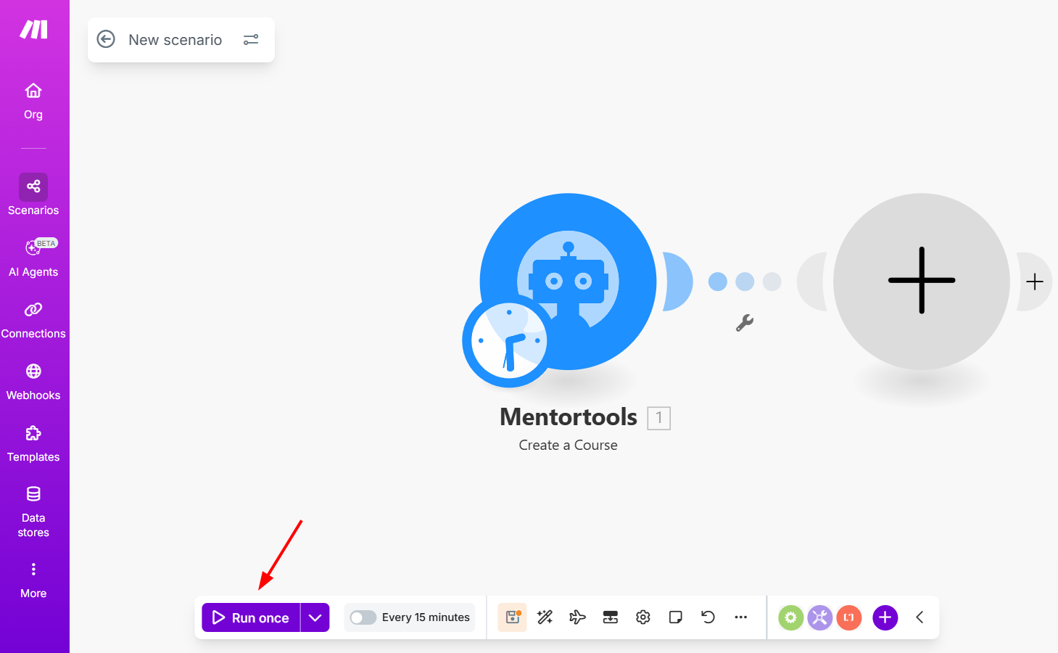Open the scenario inputs icon in toolbar
Image resolution: width=1058 pixels, height=653 pixels.
(611, 617)
